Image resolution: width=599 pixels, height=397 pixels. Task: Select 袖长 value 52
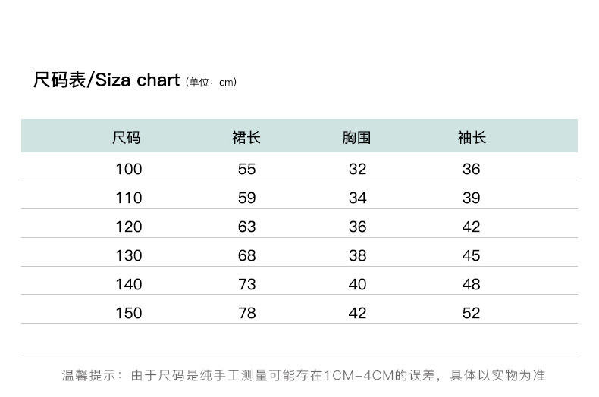472,313
